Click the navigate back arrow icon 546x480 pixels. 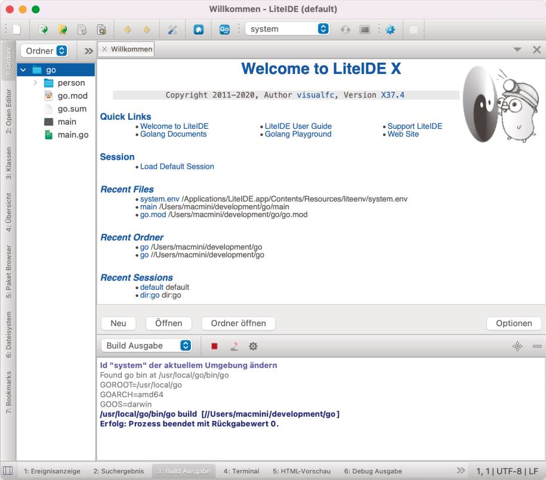[x=128, y=30]
